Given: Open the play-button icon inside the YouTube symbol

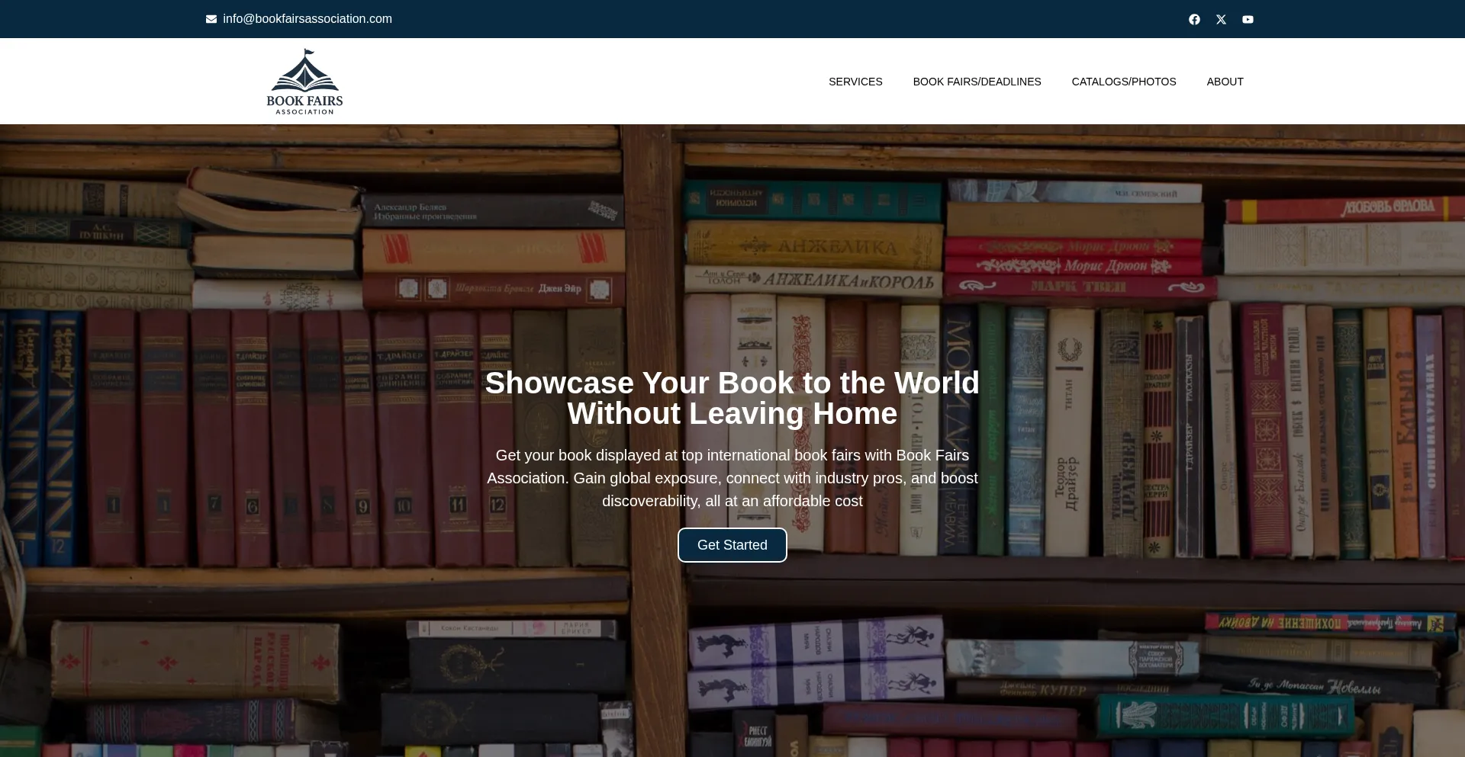Looking at the screenshot, I should (x=1248, y=19).
